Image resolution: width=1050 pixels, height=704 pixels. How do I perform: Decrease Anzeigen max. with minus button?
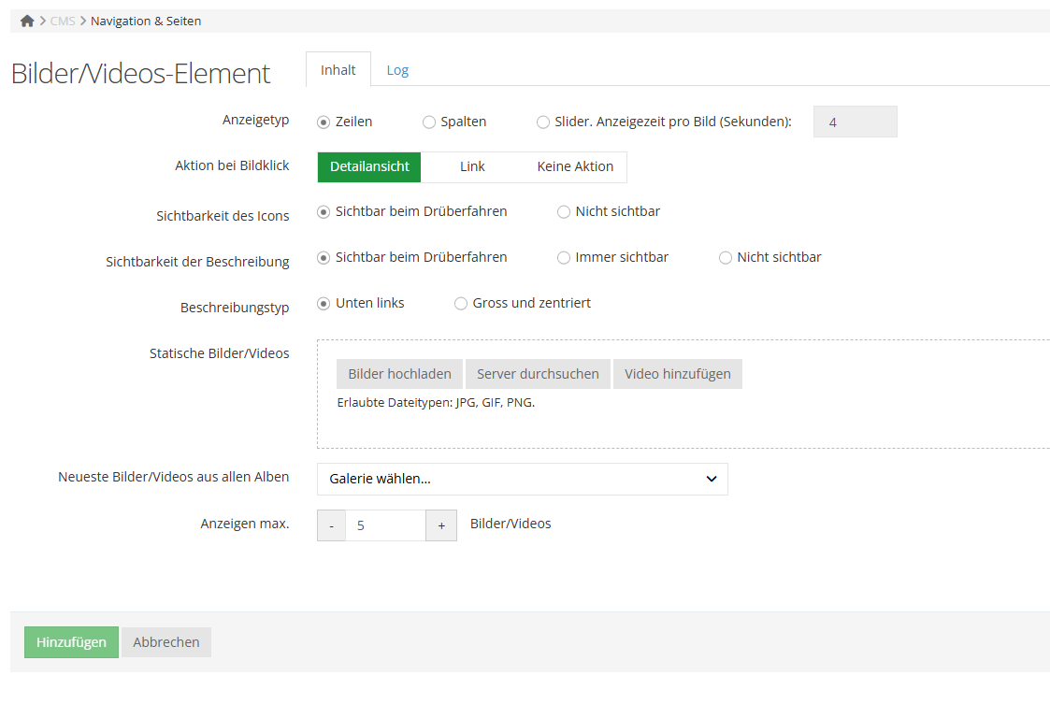coord(332,525)
